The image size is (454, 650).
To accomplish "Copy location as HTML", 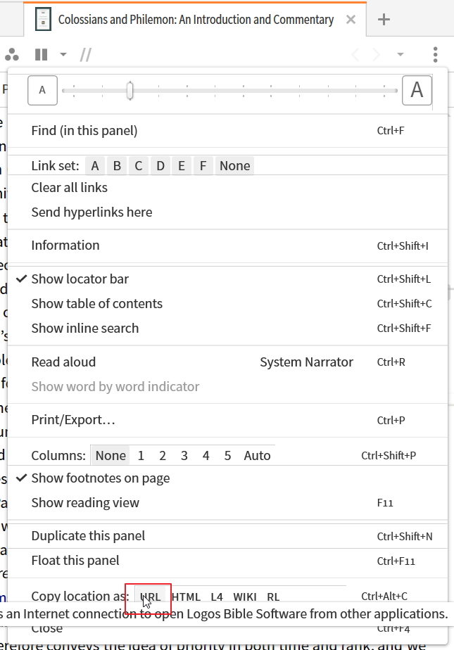I will (x=186, y=597).
